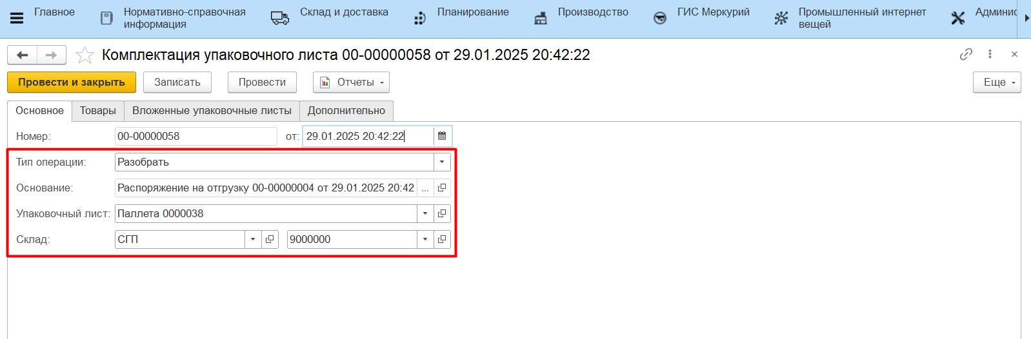Go forward with the right arrow
Image resolution: width=1031 pixels, height=339 pixels.
click(52, 55)
